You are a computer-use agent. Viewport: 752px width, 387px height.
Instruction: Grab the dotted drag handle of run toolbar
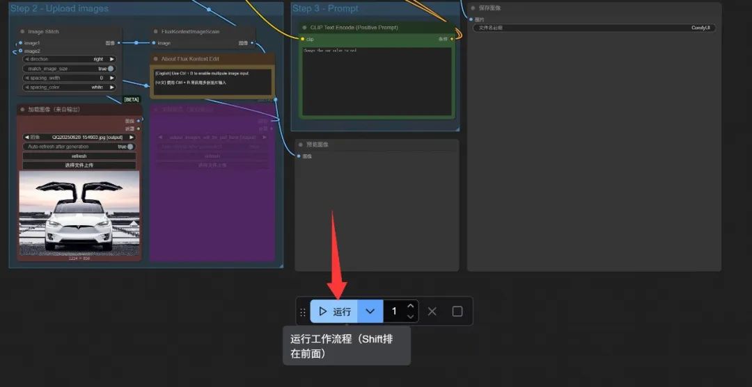tap(302, 312)
